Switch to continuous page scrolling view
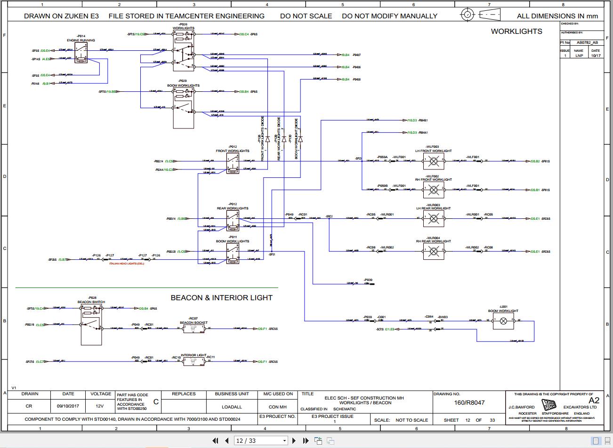The width and height of the screenshot is (613, 448). pyautogui.click(x=607, y=441)
